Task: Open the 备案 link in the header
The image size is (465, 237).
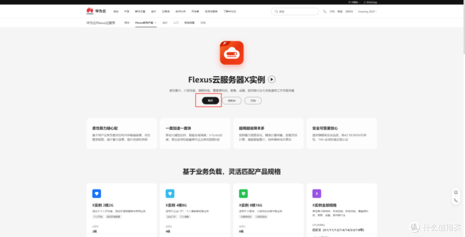Action: (340, 12)
